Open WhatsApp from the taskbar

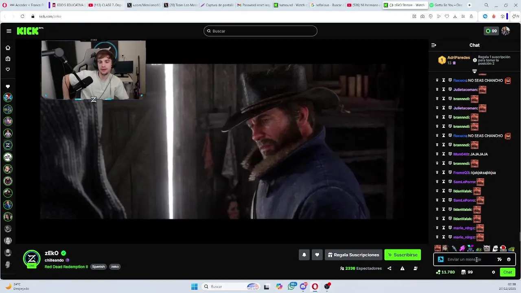pos(291,286)
